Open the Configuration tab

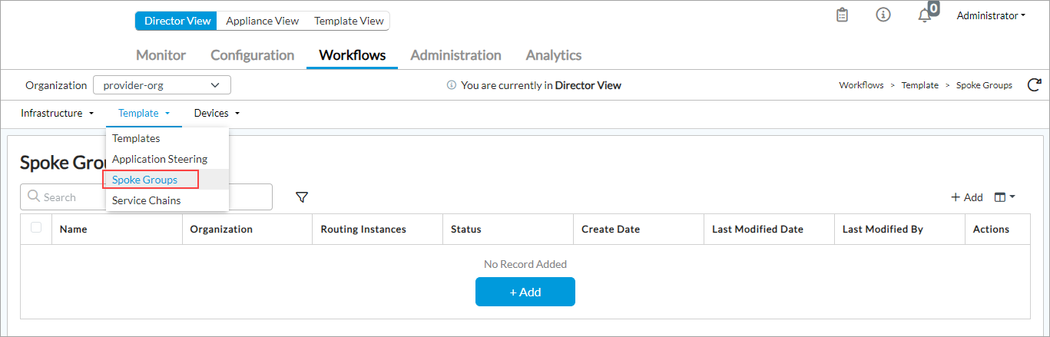252,55
